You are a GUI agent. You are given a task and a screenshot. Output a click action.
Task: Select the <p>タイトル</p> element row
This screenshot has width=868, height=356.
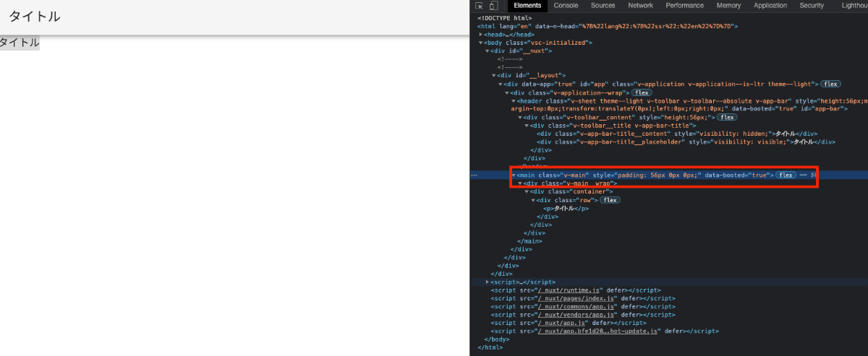click(566, 208)
